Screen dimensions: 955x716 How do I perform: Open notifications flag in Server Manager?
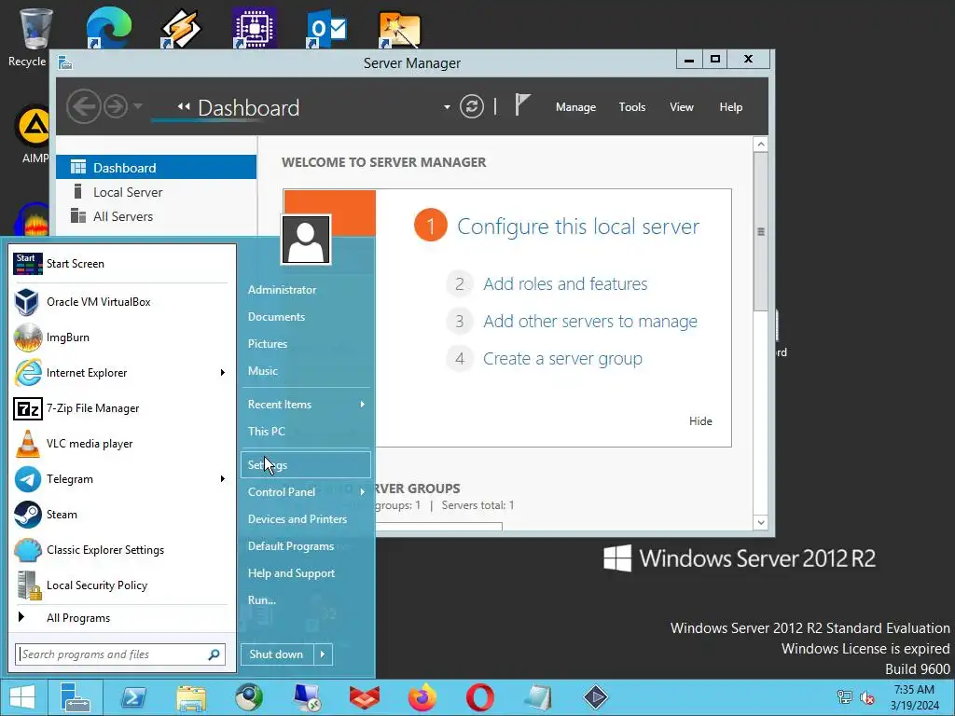(x=522, y=104)
